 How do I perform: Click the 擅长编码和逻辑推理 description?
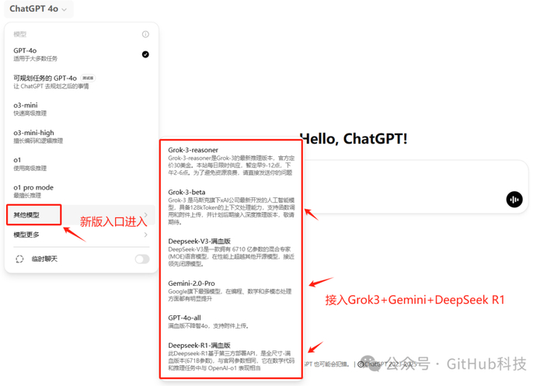point(38,141)
